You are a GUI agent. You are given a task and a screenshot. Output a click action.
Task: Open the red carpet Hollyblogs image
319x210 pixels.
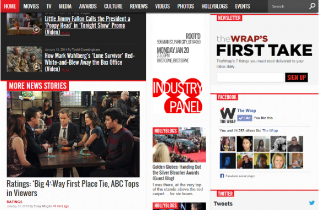(179, 145)
